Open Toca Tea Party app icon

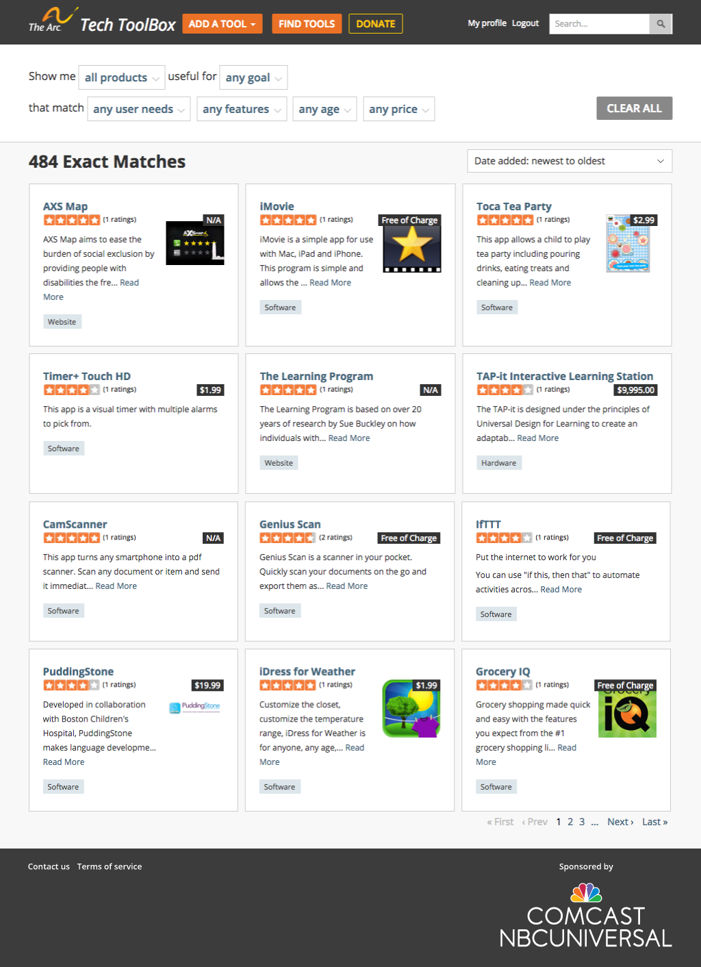pyautogui.click(x=628, y=244)
